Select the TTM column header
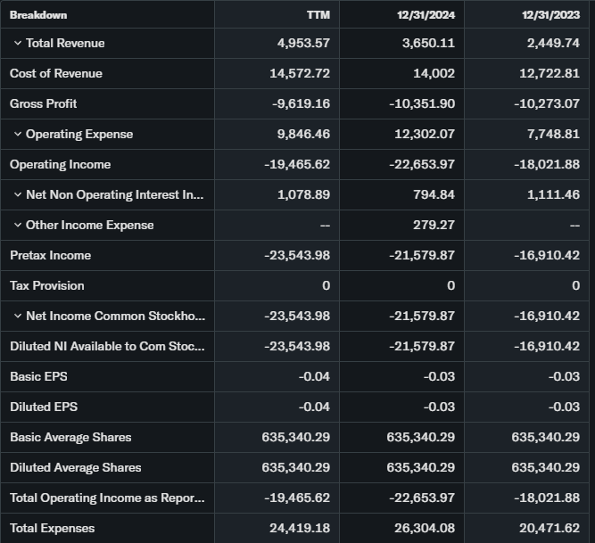The image size is (595, 543). tap(318, 14)
